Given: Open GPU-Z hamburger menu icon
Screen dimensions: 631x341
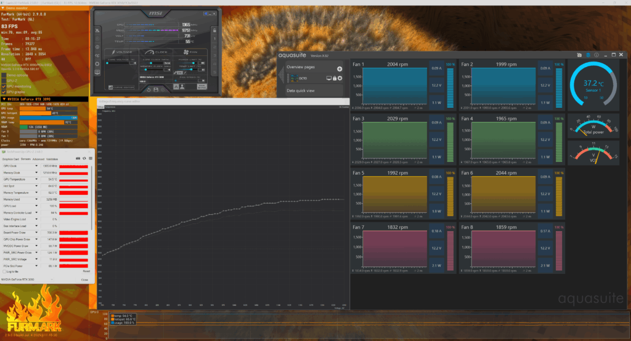Looking at the screenshot, I should [91, 158].
